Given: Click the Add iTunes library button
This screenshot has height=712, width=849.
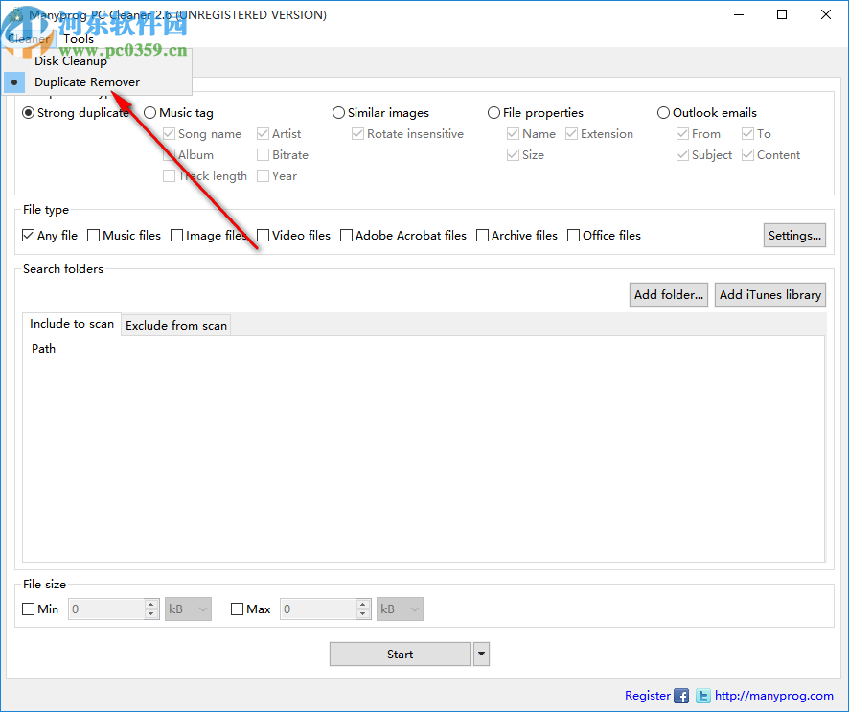Looking at the screenshot, I should coord(769,294).
